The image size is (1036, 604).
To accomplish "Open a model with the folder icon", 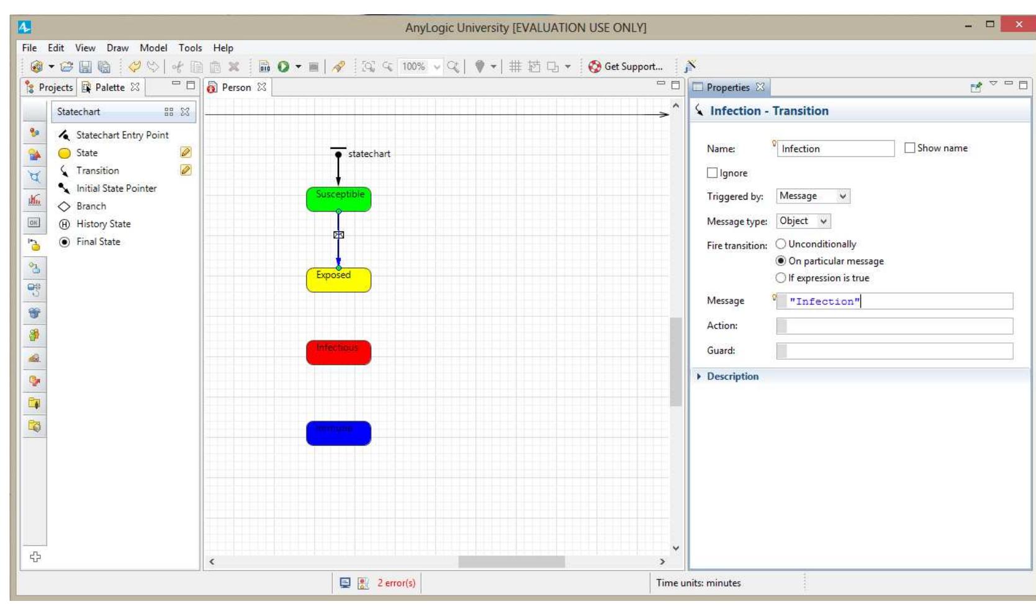I will [66, 66].
